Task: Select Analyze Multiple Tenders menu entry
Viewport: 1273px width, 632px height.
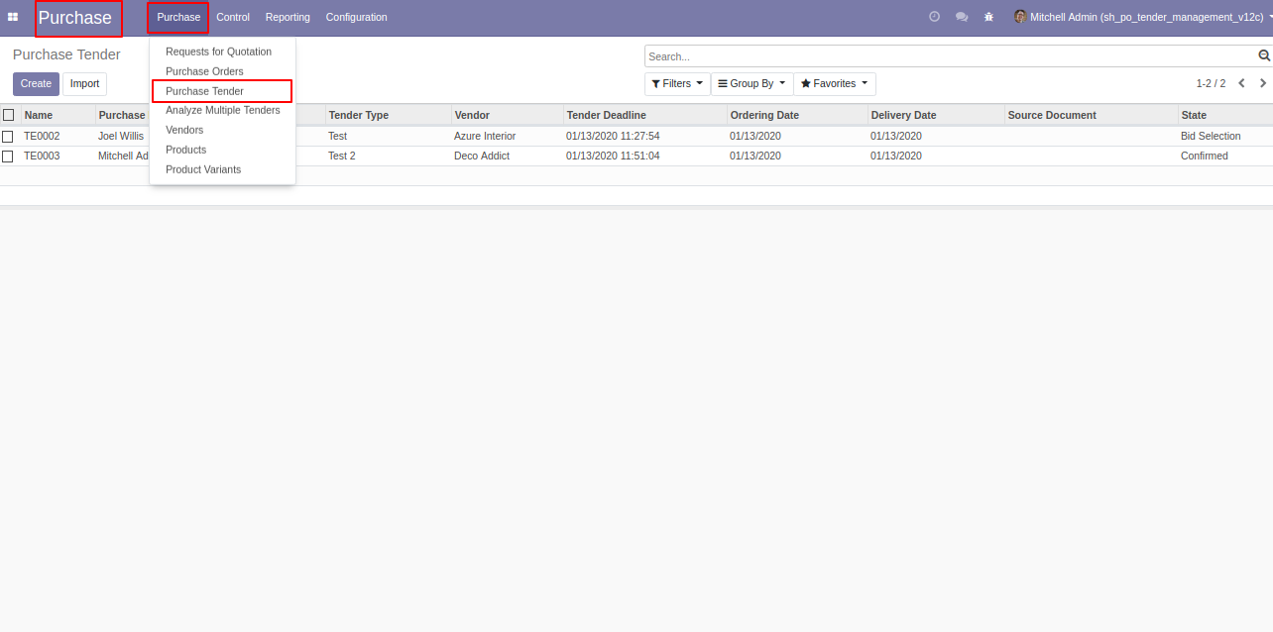Action: click(x=222, y=110)
